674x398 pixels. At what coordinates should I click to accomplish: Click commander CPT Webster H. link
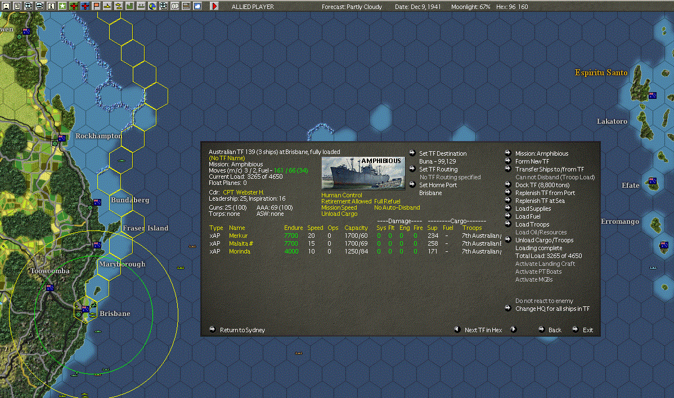tap(243, 192)
